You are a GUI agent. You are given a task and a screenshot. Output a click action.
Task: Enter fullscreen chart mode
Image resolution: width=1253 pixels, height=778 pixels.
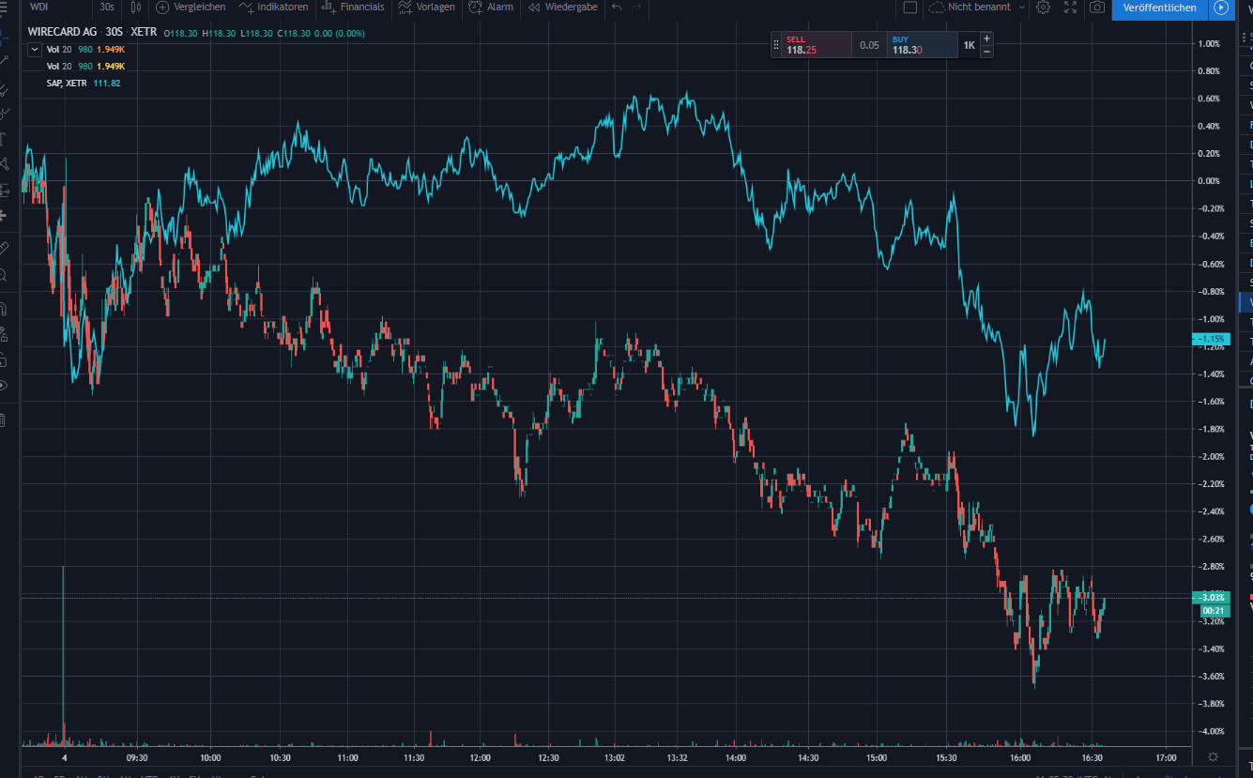[x=1070, y=8]
